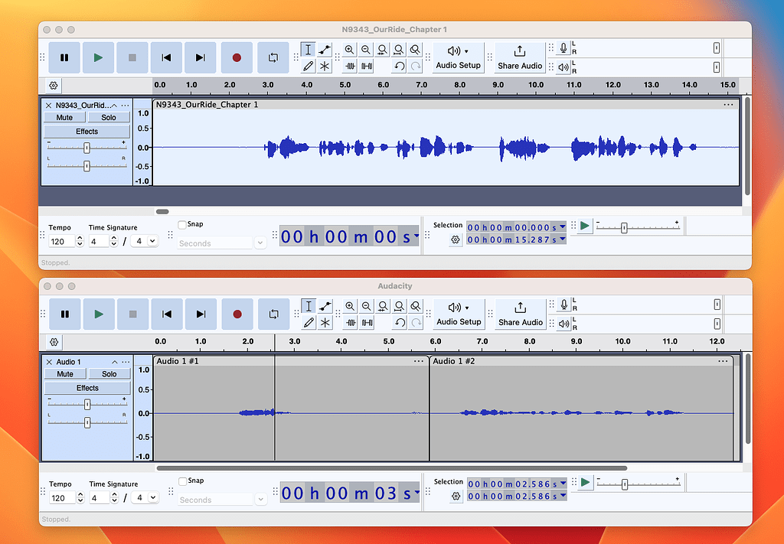Enable the Snap checkbox

coord(183,223)
